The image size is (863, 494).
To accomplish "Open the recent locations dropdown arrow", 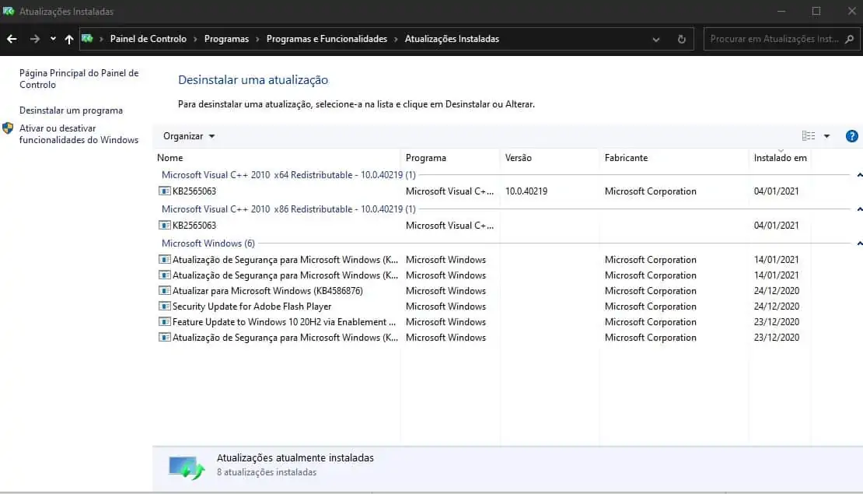I will coord(53,39).
